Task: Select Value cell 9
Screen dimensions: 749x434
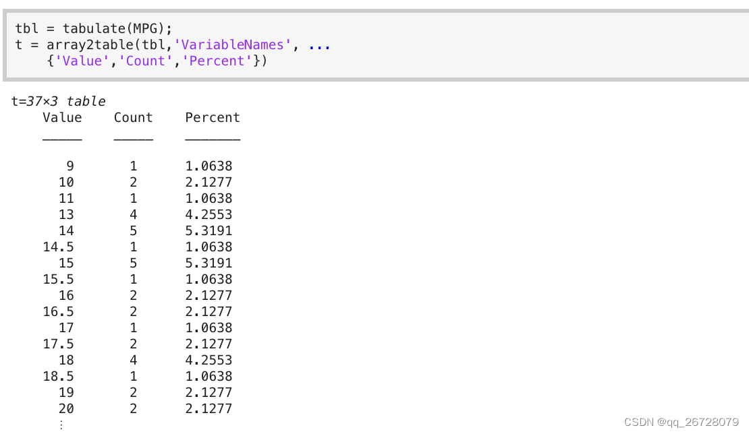Action: click(70, 166)
